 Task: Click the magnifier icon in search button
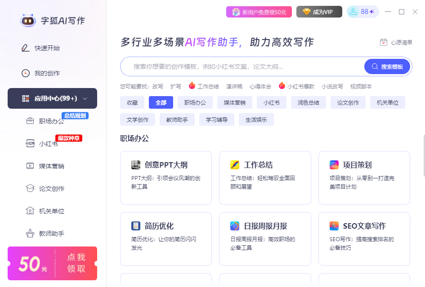tap(375, 66)
